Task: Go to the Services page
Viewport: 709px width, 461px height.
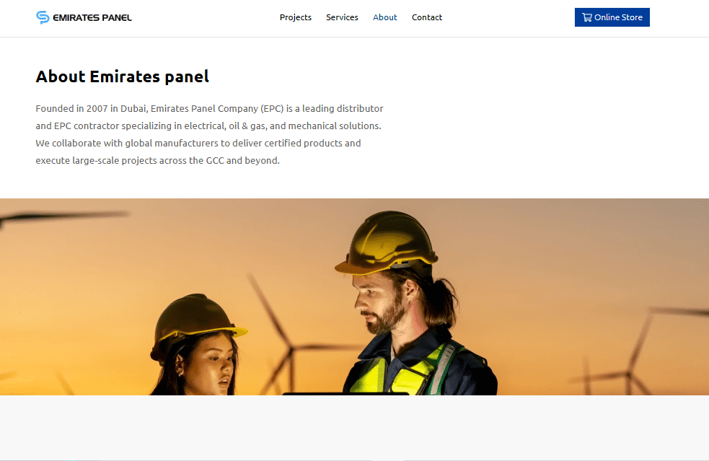Action: click(x=342, y=17)
